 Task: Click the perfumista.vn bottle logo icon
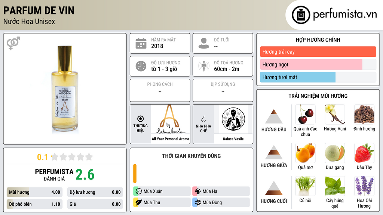pos(301,15)
